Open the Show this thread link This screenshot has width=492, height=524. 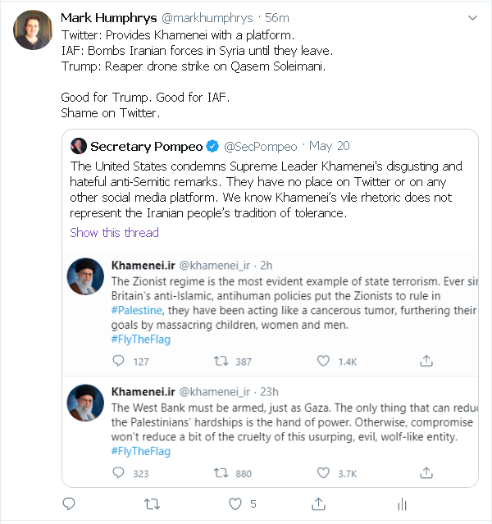click(114, 232)
